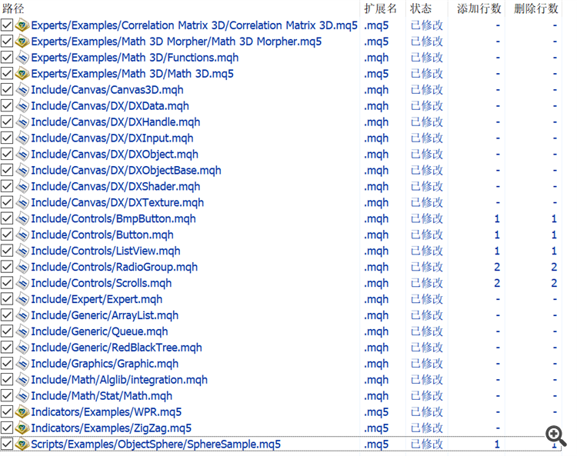Click the Functions.mqh file icon
This screenshot has height=456, width=577.
[x=22, y=58]
